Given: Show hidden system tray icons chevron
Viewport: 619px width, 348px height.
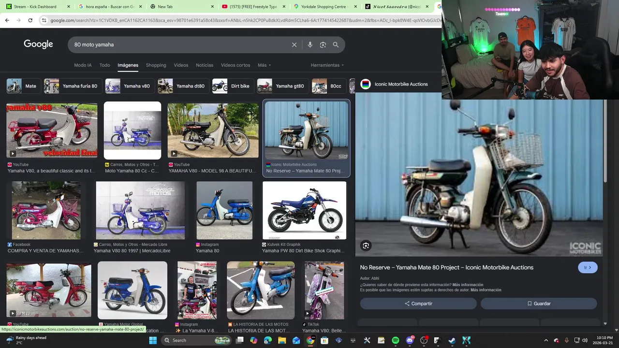Looking at the screenshot, I should click(546, 340).
